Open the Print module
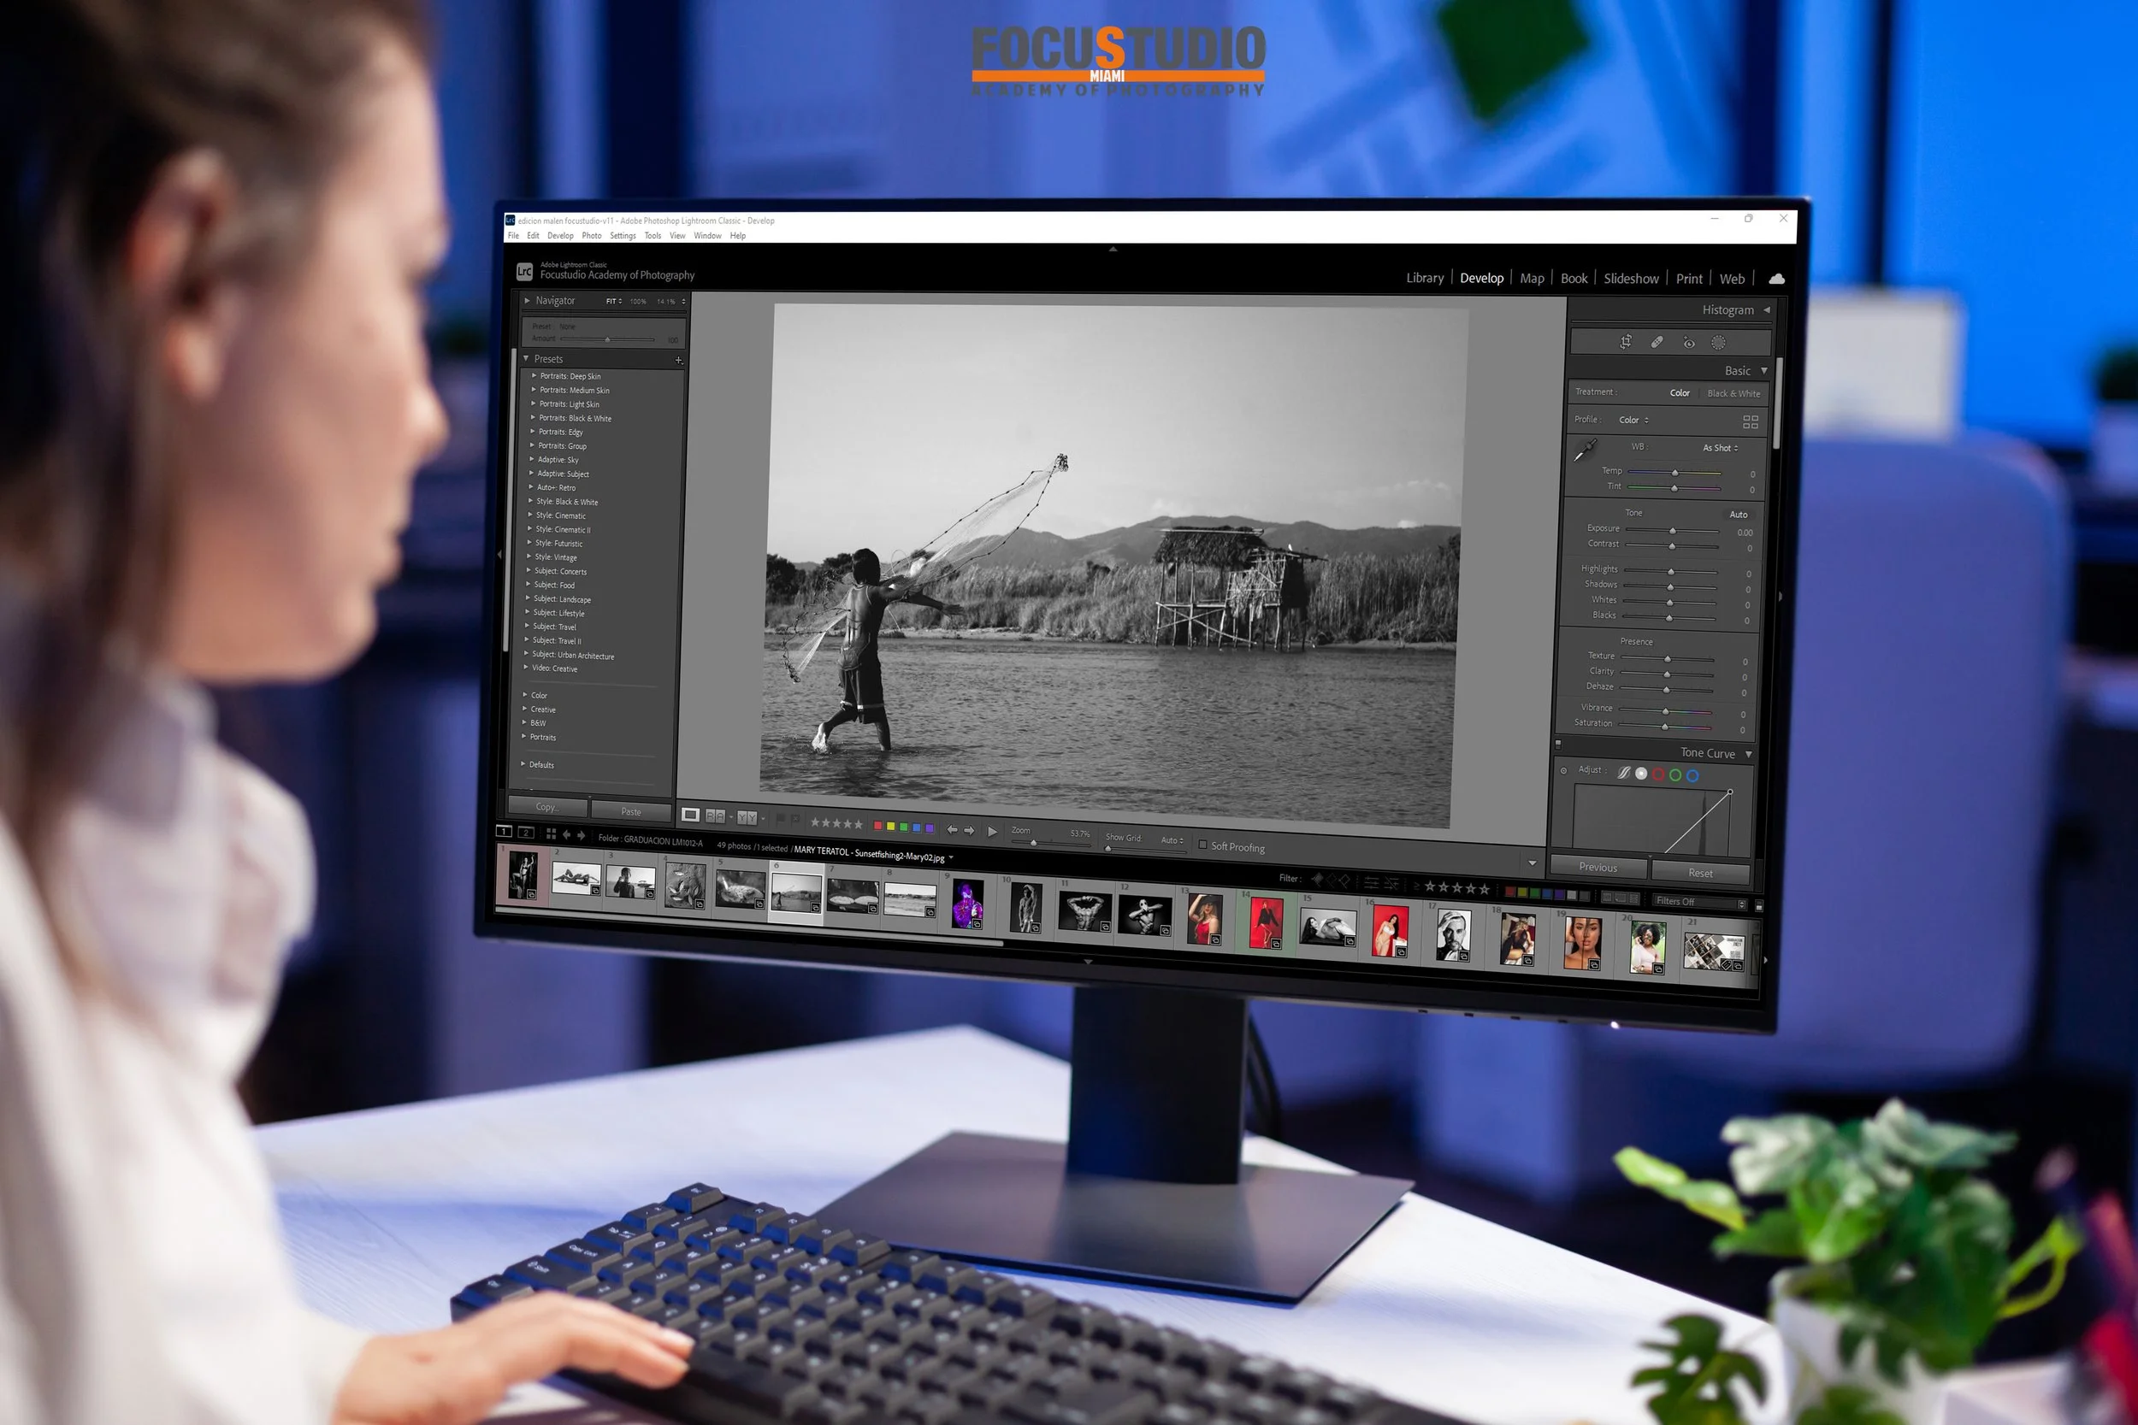The image size is (2138, 1425). [x=1689, y=279]
